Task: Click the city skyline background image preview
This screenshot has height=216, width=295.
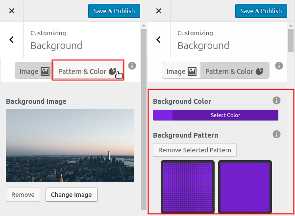Action: pyautogui.click(x=70, y=145)
